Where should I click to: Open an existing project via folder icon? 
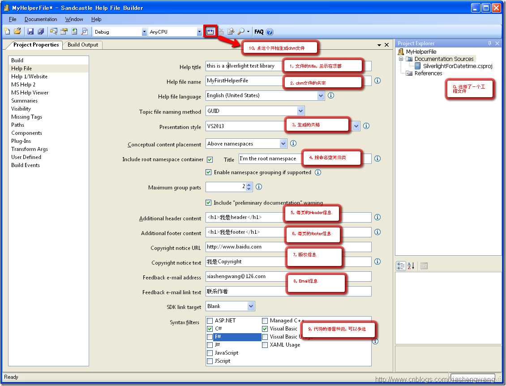click(18, 31)
